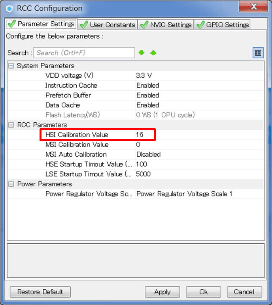Collapse the RCC Parameters section
This screenshot has width=272, height=305.
click(11, 125)
